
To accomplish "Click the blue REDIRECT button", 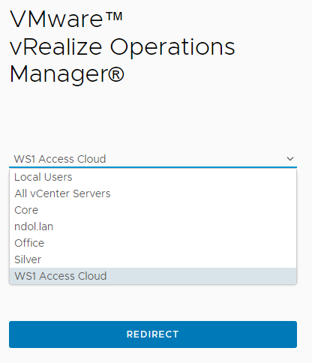I will (x=153, y=334).
